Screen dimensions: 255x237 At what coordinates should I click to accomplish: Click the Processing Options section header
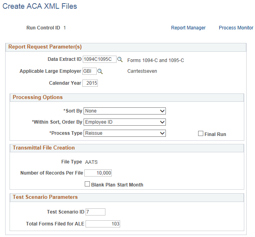(x=38, y=97)
